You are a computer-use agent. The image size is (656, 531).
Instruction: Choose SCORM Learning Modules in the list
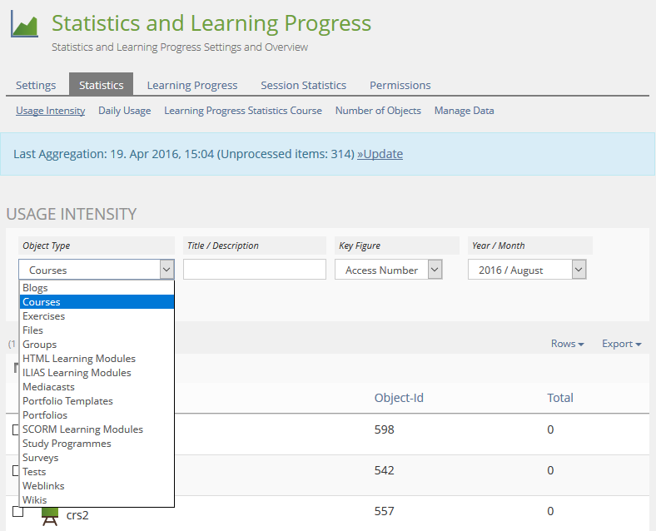click(x=83, y=429)
